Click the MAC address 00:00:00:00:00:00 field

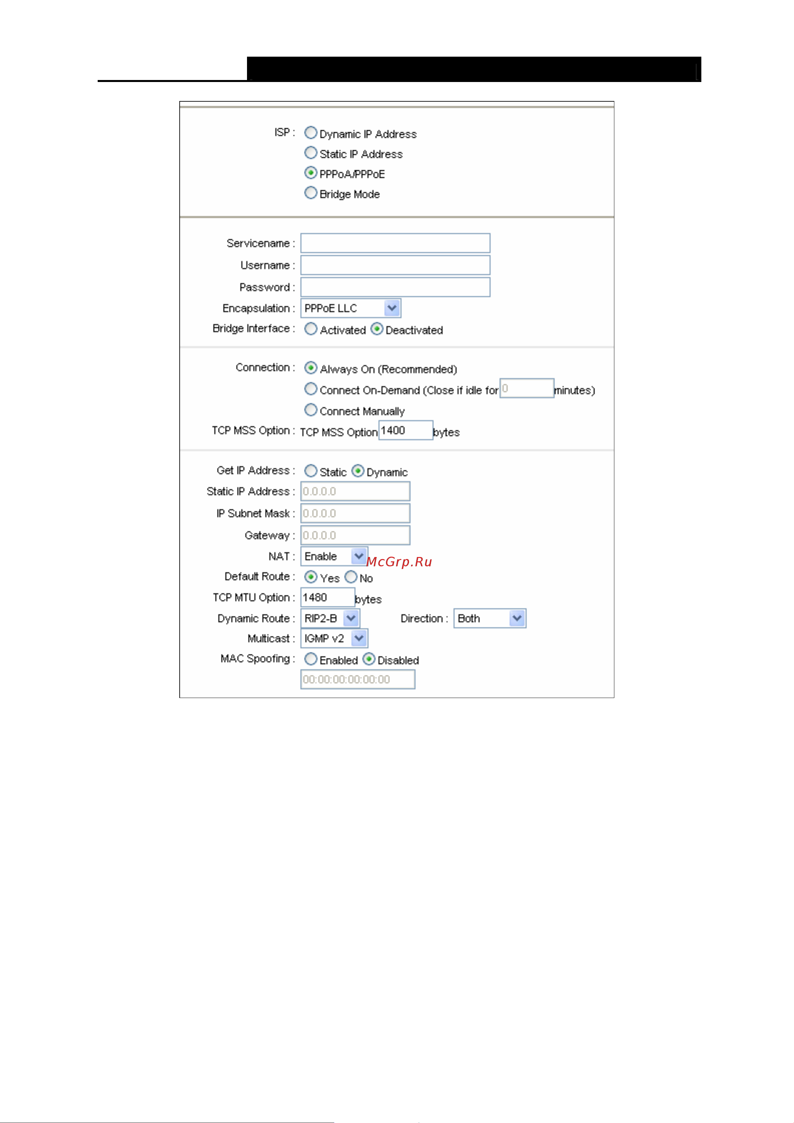[358, 679]
